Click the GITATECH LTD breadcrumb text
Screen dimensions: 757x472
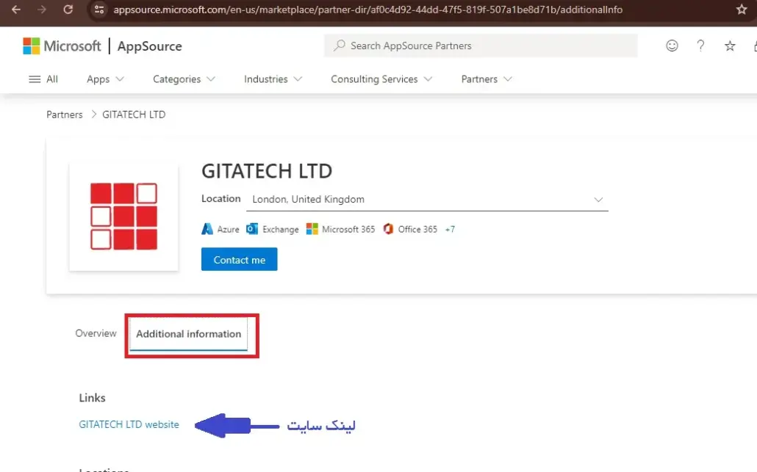click(x=134, y=115)
